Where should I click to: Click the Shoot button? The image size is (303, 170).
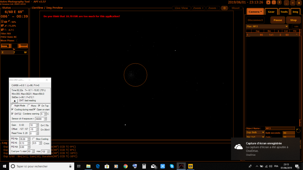click(x=235, y=8)
